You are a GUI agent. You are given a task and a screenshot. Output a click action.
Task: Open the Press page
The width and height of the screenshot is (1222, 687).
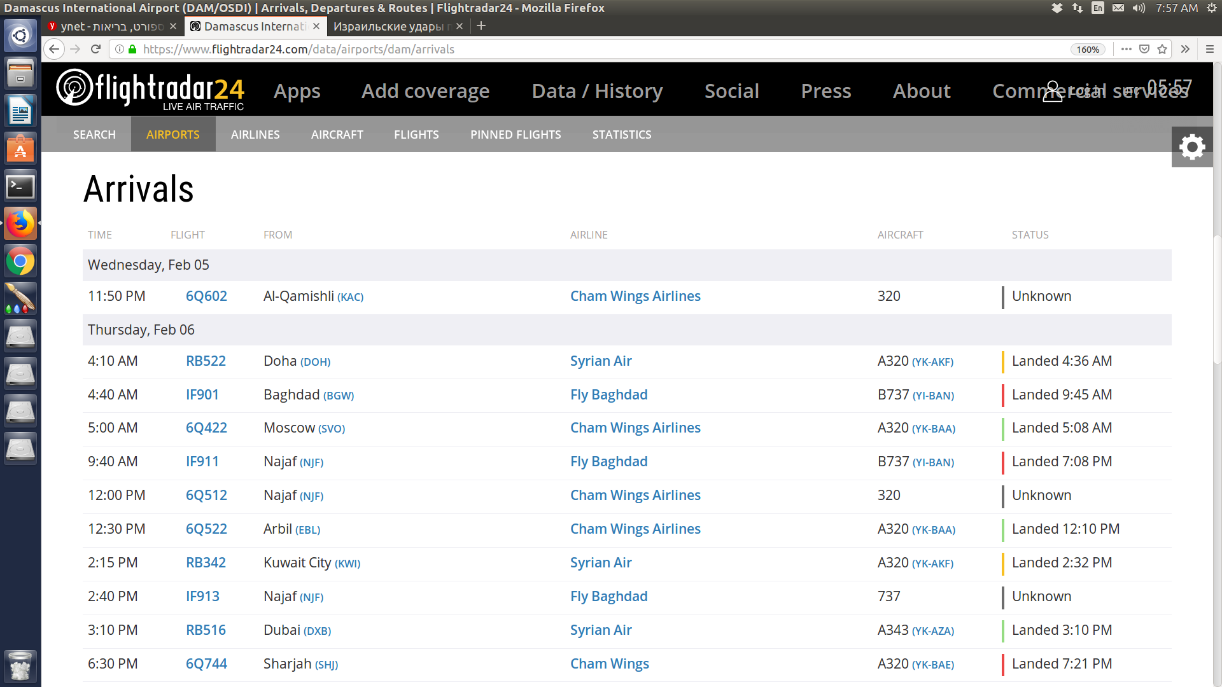click(x=826, y=91)
